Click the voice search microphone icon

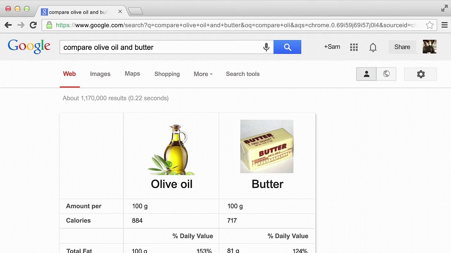click(x=266, y=47)
